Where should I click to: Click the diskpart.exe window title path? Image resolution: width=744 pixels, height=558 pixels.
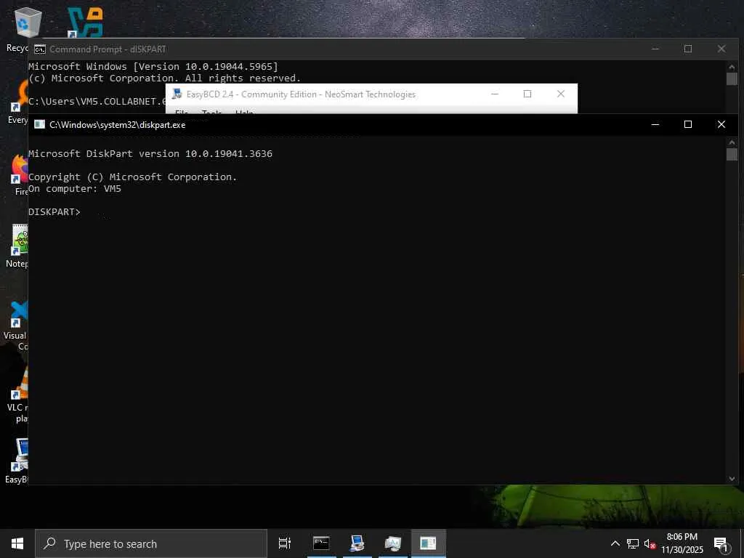[x=117, y=125]
